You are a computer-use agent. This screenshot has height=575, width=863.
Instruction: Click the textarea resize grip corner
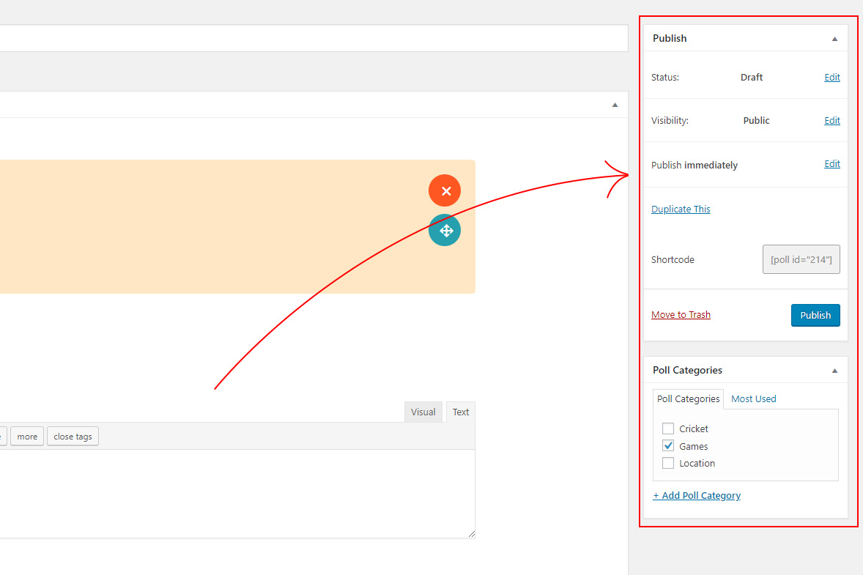[x=471, y=534]
